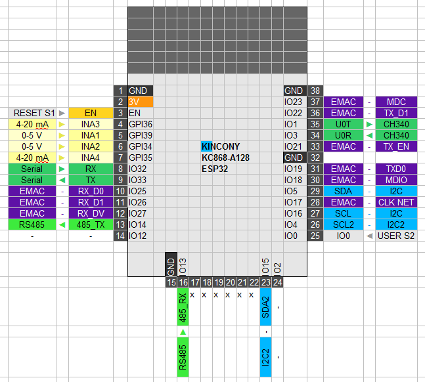425x382 pixels.
Task: Click the vertical SDA2 cell
Action: pyautogui.click(x=266, y=307)
